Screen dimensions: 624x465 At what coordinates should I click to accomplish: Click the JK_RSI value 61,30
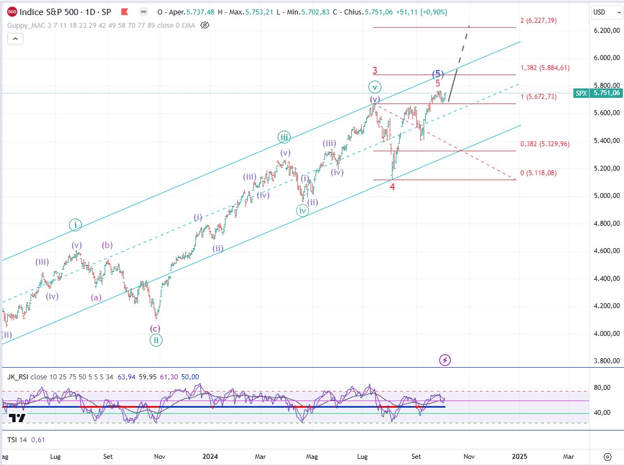169,377
